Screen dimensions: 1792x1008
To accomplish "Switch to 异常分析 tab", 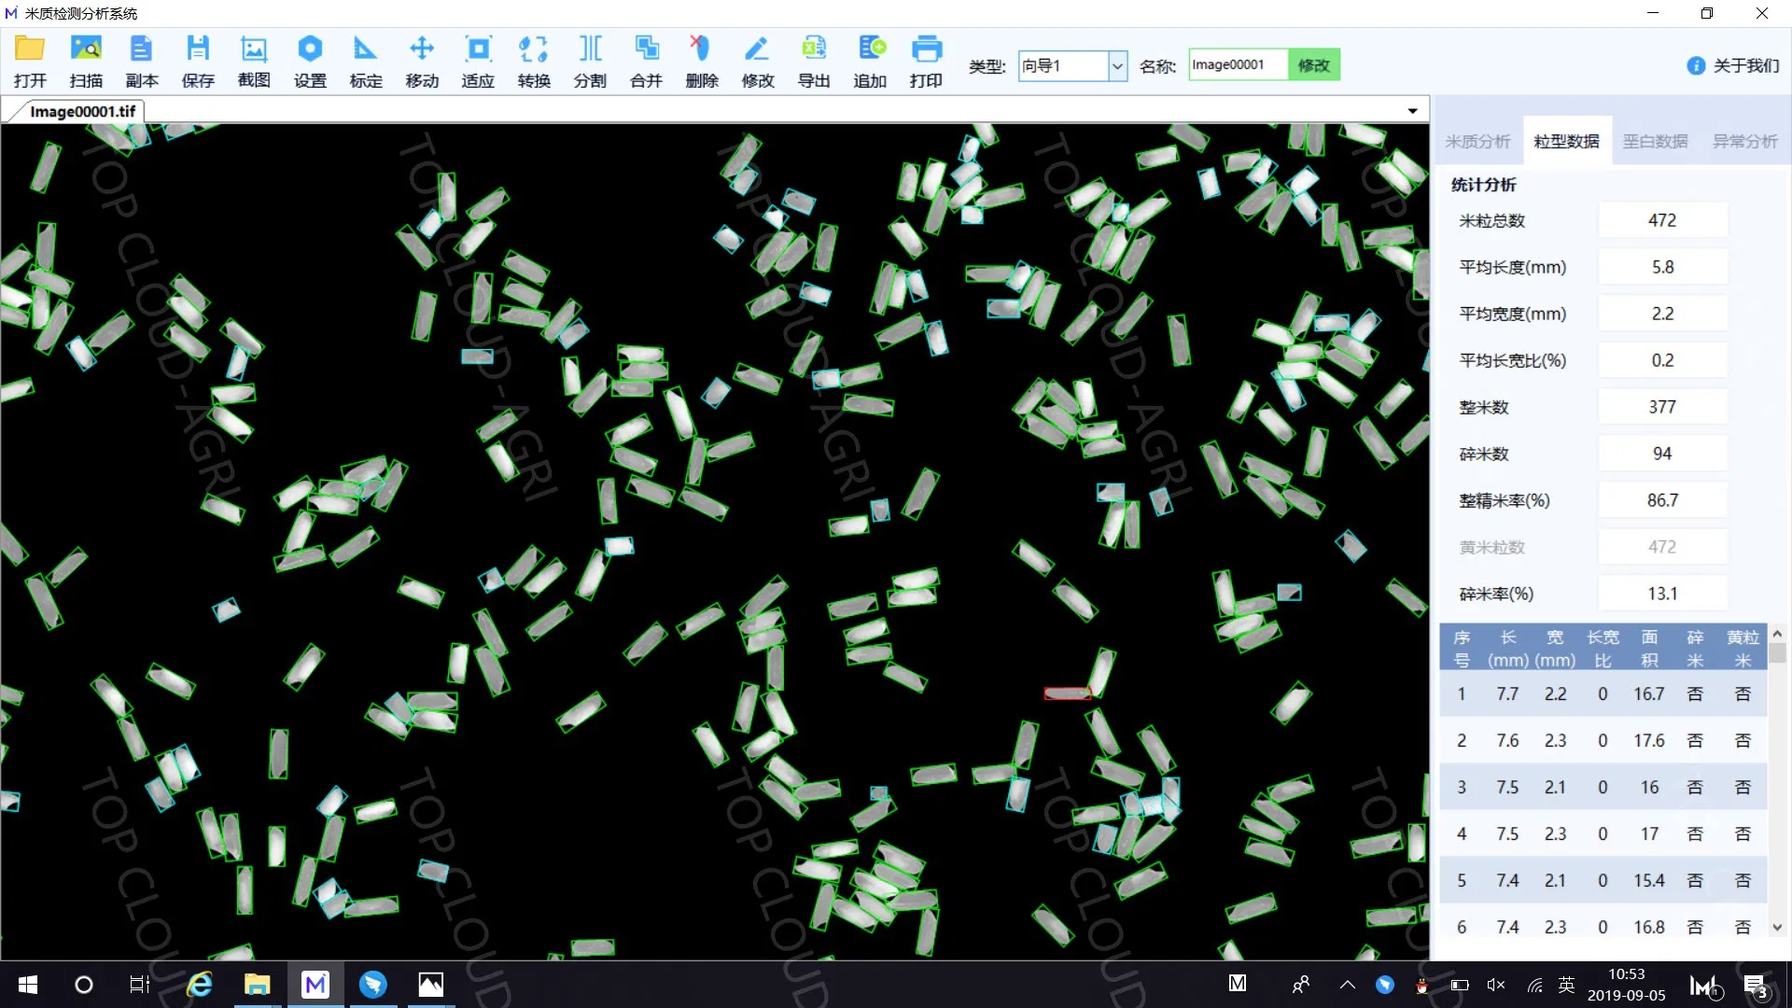I will point(1744,142).
